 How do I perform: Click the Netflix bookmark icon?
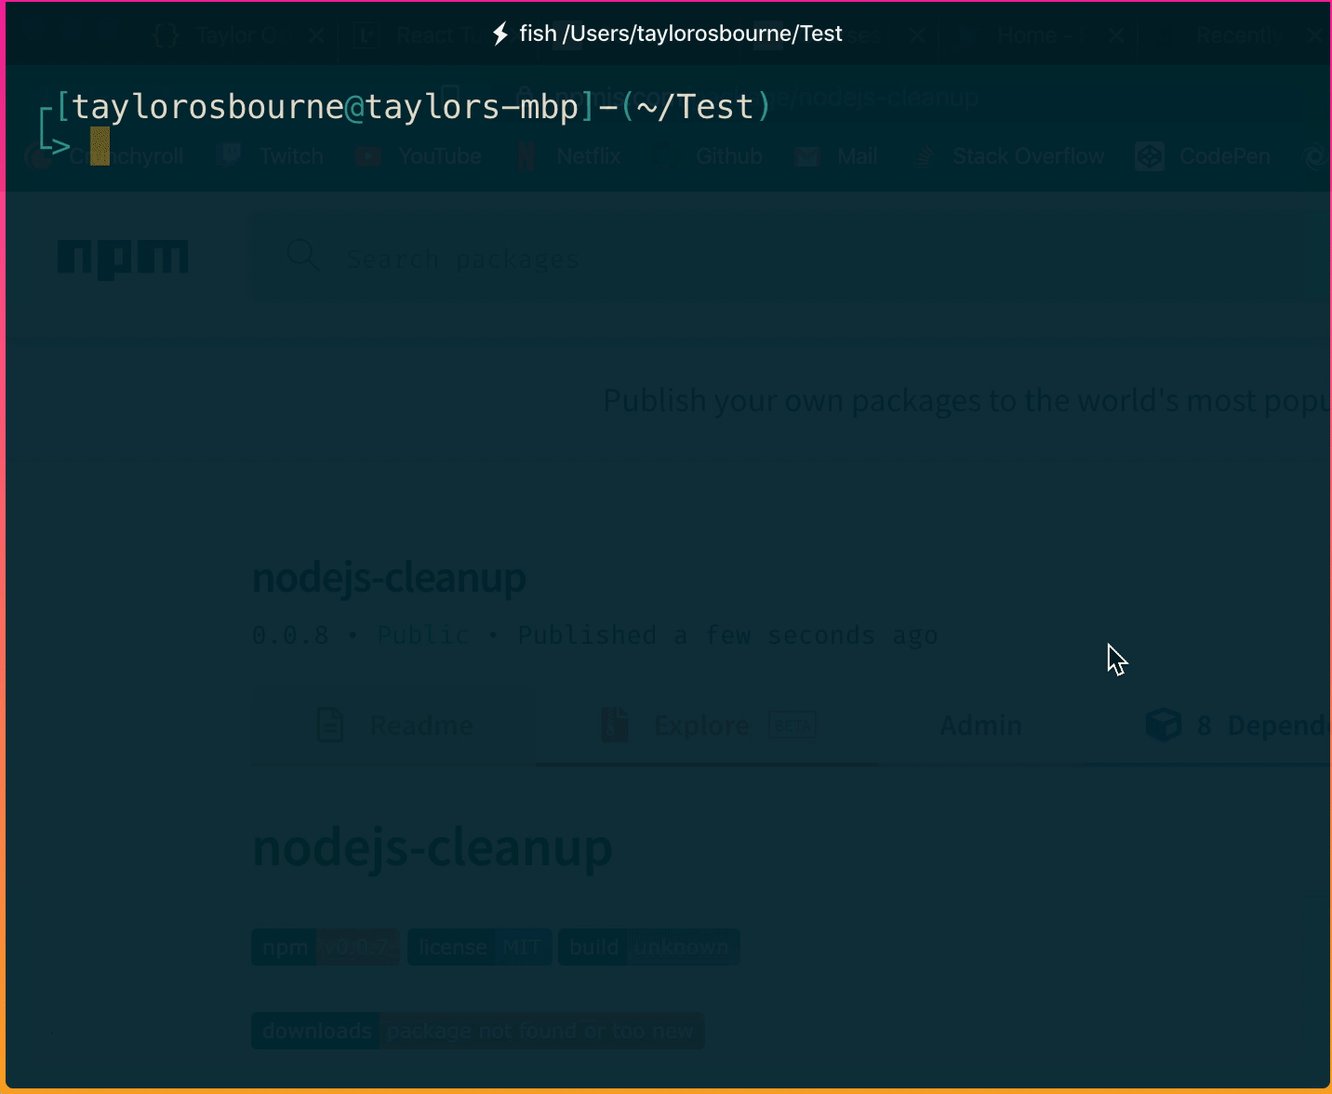(x=526, y=156)
